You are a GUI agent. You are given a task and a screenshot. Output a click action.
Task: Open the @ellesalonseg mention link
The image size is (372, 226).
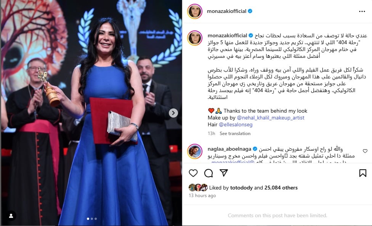[236, 125]
